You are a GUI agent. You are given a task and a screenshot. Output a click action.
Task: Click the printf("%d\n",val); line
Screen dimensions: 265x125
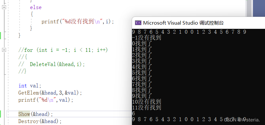coord(46,100)
